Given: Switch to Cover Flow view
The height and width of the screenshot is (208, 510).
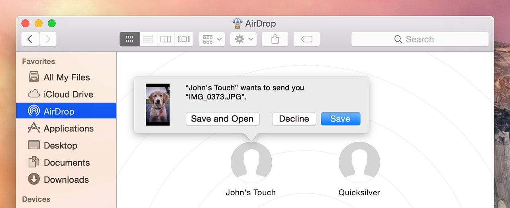Looking at the screenshot, I should (184, 39).
